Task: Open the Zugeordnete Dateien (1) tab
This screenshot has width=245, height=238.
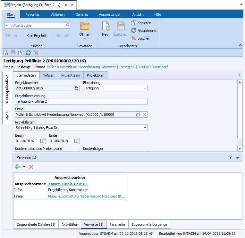Action: 36,224
